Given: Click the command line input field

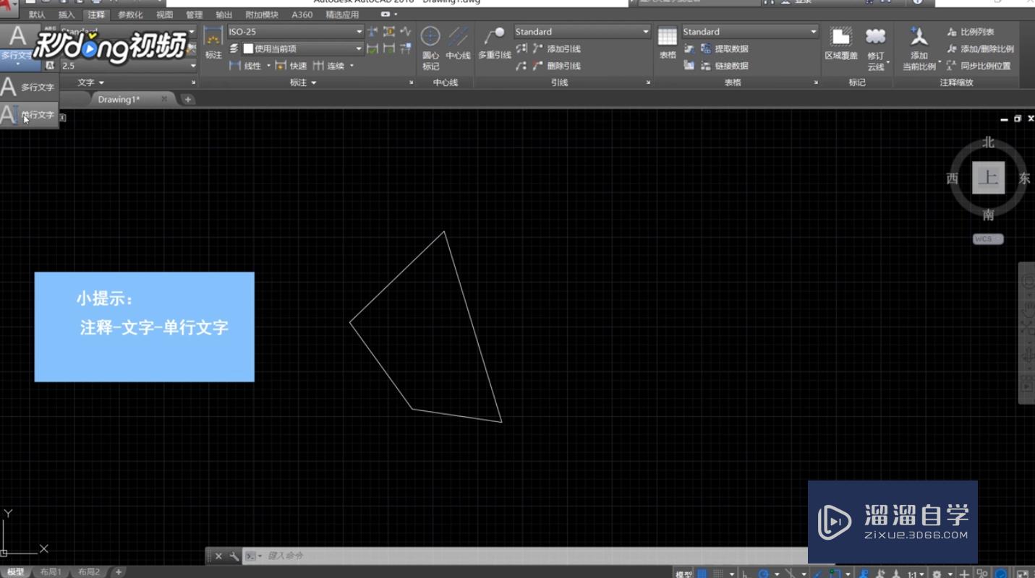Looking at the screenshot, I should (x=535, y=556).
